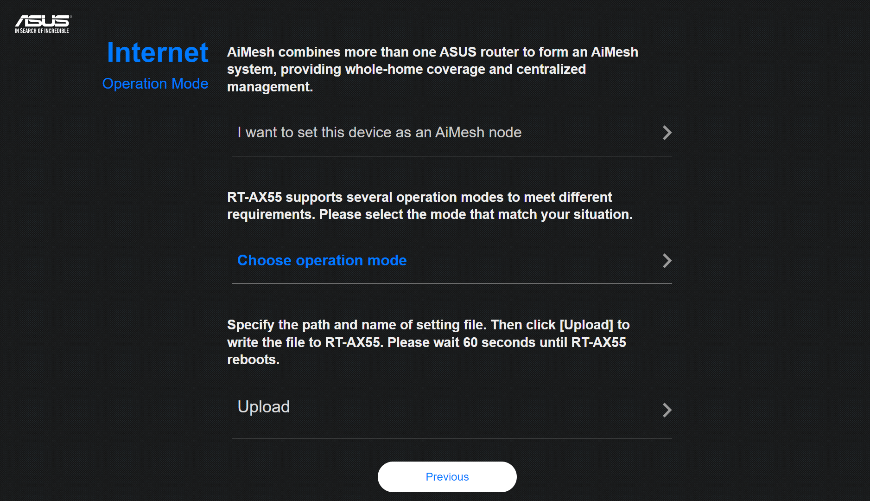
Task: Click the arrow next to Upload
Action: [x=667, y=410]
